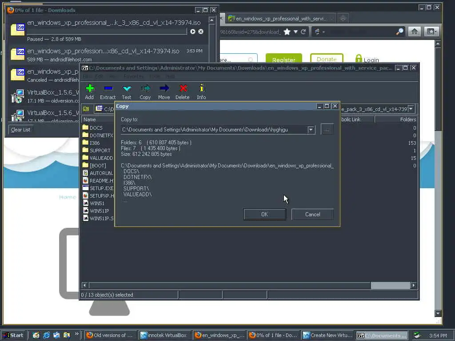
Task: Select the SETUP.EXE file in the list
Action: 98,188
